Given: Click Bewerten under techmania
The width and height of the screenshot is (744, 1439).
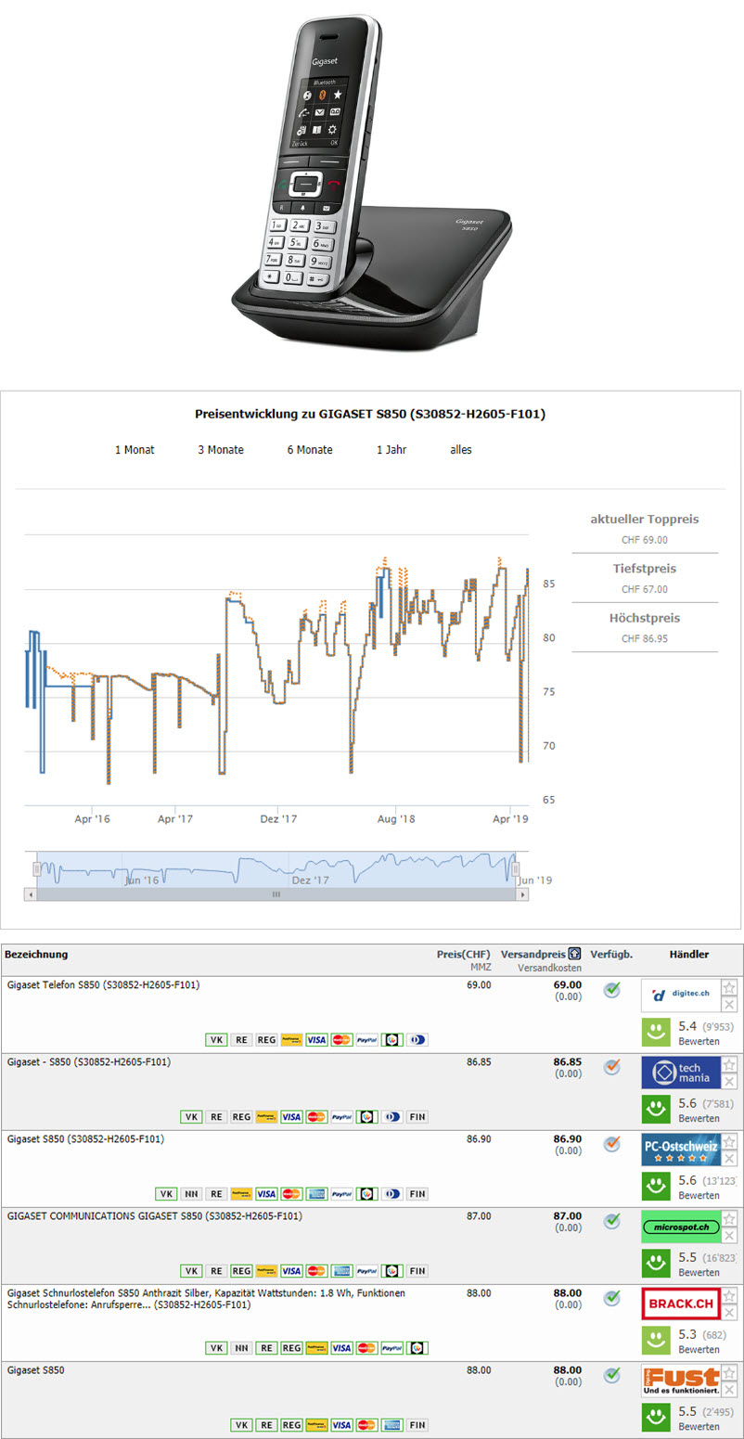Looking at the screenshot, I should (x=699, y=1118).
